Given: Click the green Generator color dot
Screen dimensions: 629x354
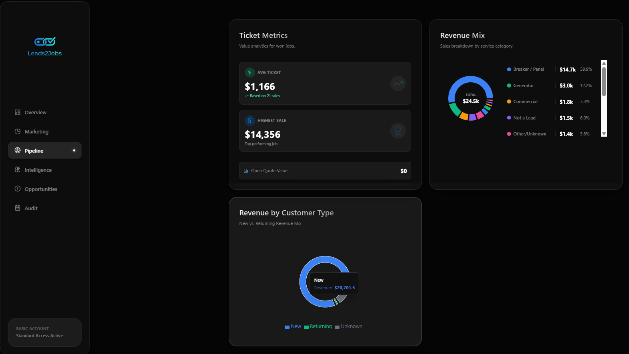Looking at the screenshot, I should coord(509,86).
